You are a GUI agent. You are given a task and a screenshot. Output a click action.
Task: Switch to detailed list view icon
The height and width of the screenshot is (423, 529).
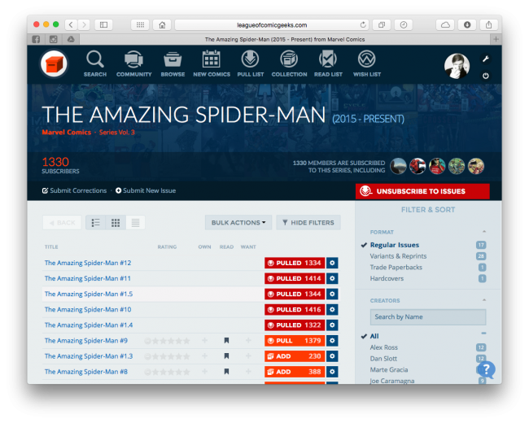[96, 223]
